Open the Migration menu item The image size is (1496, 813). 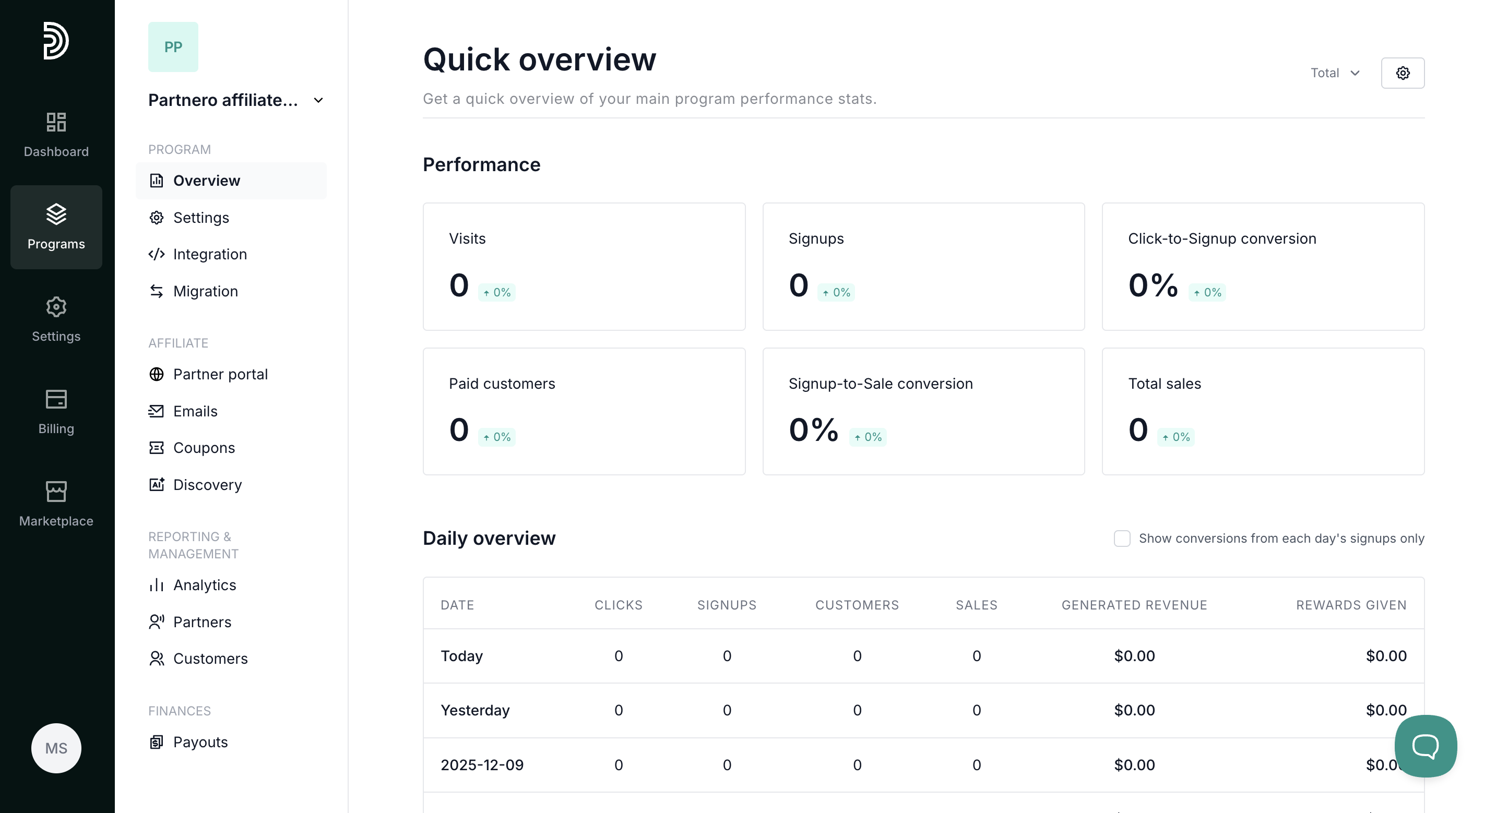[205, 292]
